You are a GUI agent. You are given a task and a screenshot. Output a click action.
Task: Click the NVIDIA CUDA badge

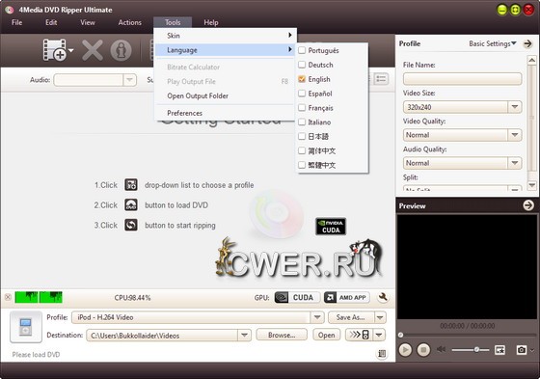331,227
